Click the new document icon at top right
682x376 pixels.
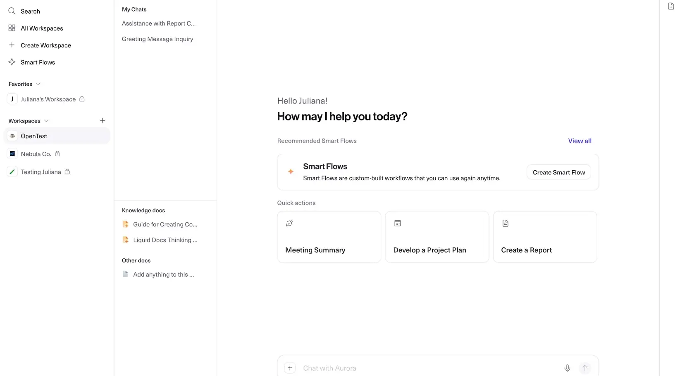coord(671,6)
